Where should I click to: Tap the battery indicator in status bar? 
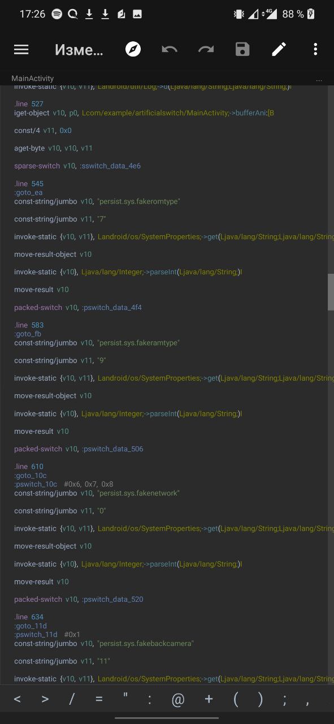(x=310, y=15)
